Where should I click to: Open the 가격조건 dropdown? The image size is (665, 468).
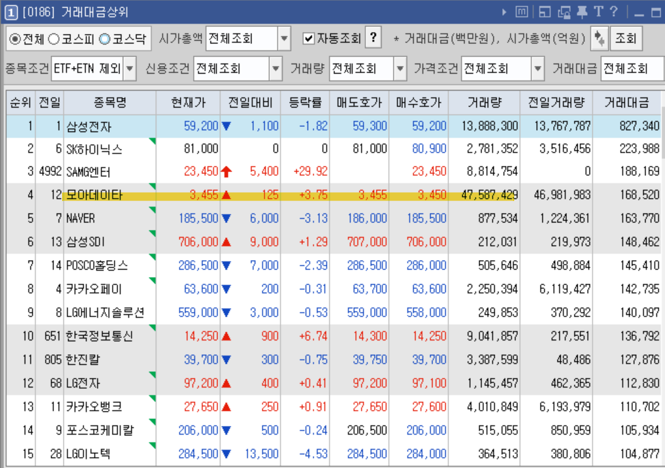point(537,68)
